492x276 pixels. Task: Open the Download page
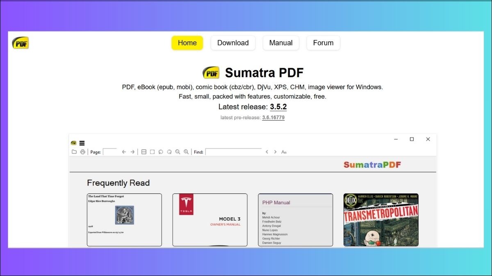pos(233,43)
